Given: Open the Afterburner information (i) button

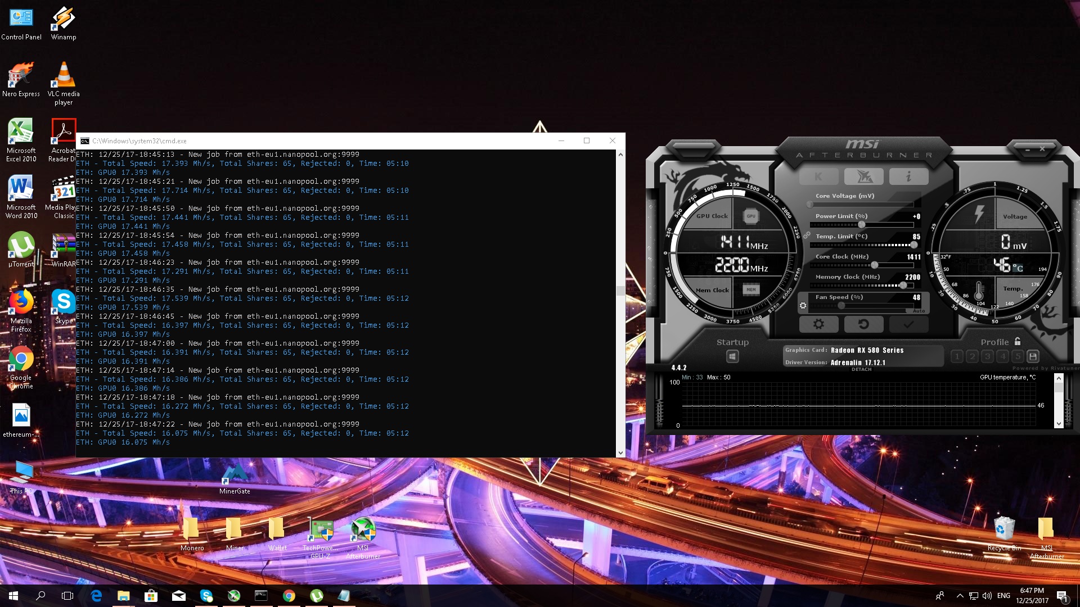Looking at the screenshot, I should point(908,177).
